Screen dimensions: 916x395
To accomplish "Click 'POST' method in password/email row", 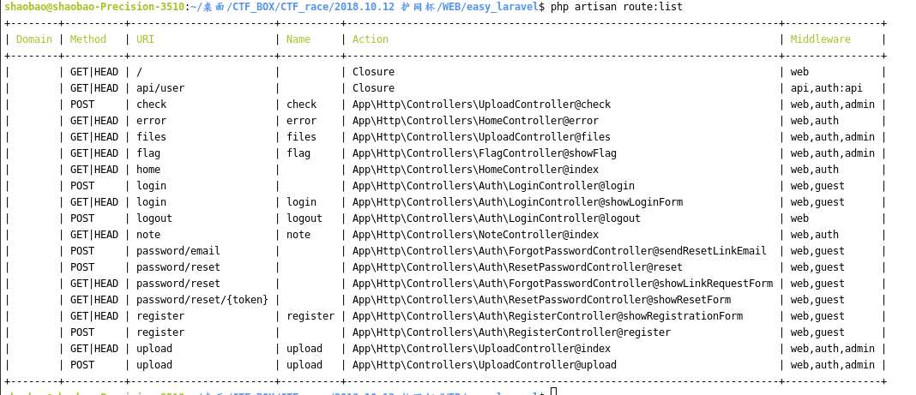I will [x=82, y=251].
